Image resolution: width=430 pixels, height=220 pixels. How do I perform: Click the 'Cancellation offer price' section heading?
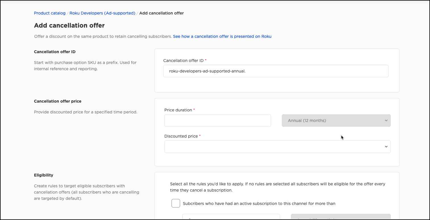[x=58, y=101]
